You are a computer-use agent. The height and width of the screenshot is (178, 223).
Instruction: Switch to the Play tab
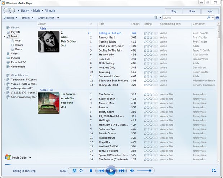pyautogui.click(x=173, y=11)
